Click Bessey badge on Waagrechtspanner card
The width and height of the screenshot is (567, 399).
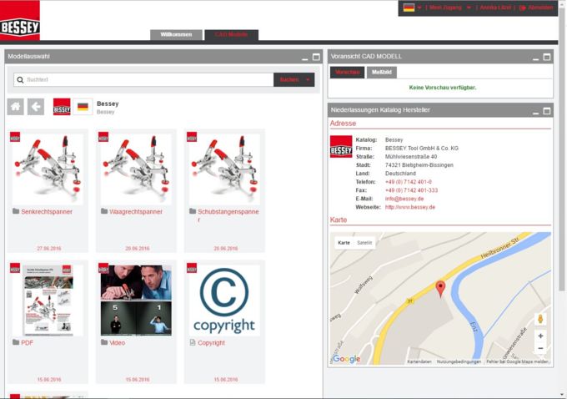pos(103,137)
